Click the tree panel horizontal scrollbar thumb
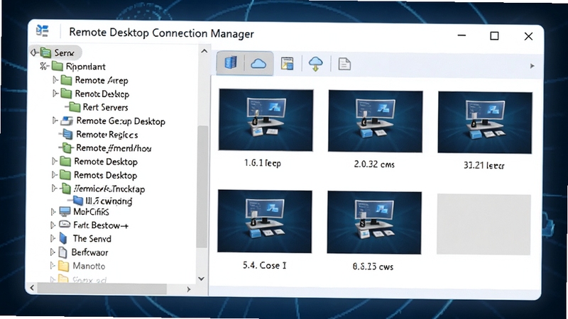 [102, 289]
